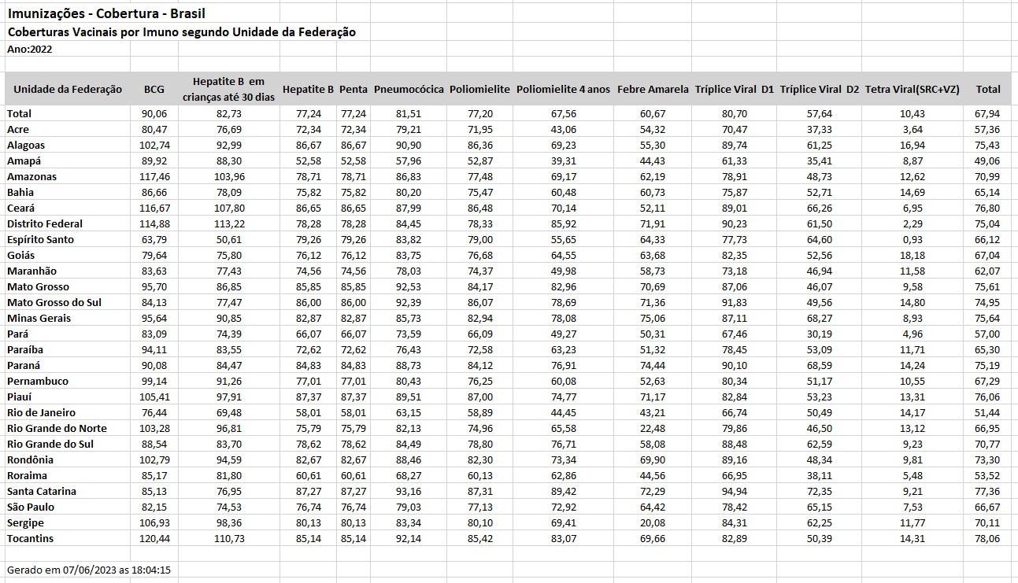
Task: Select Pará Tríplice Viral D2 value 30,19
Action: click(x=820, y=334)
